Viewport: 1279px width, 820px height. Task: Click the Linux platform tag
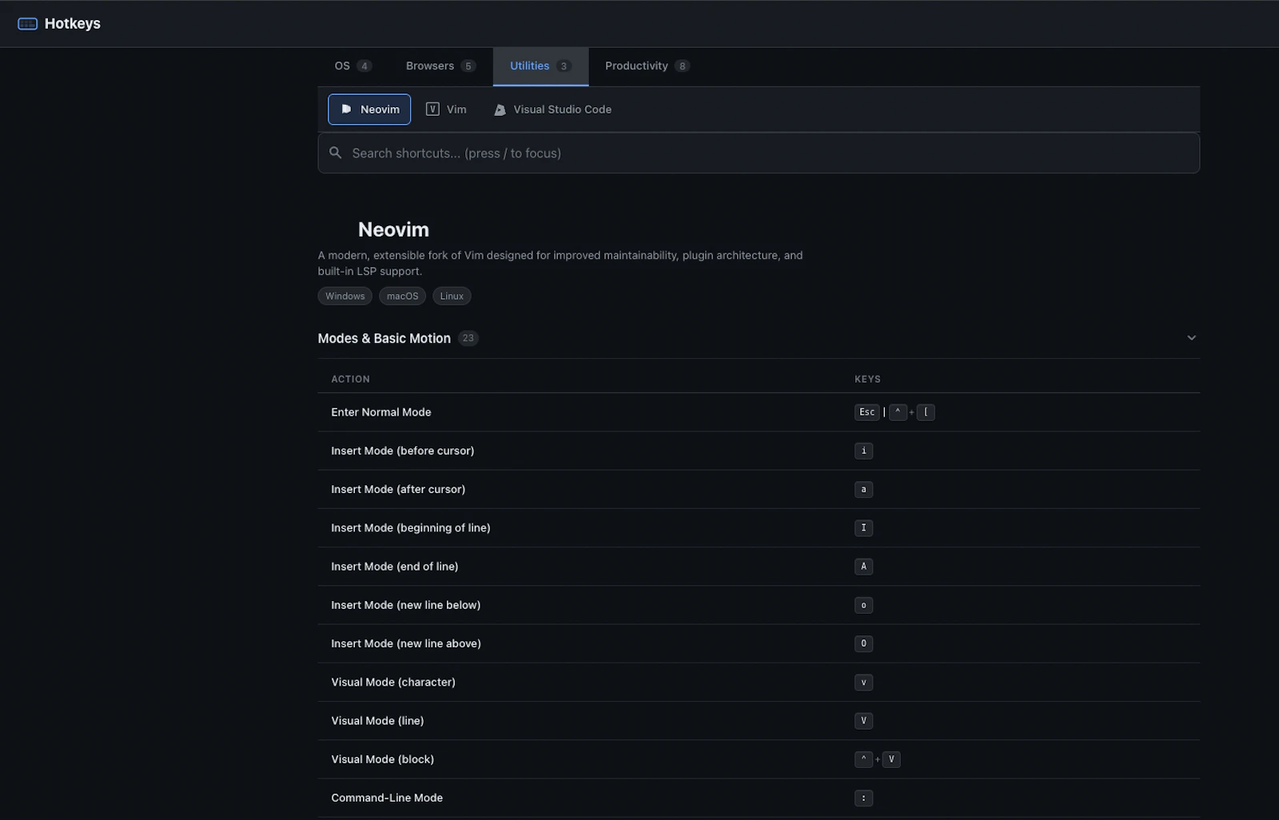tap(452, 297)
